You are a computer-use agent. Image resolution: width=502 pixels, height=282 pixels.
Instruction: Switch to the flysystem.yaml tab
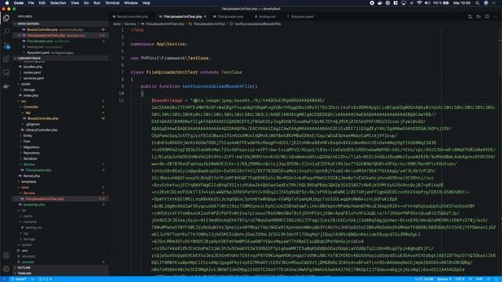(302, 16)
